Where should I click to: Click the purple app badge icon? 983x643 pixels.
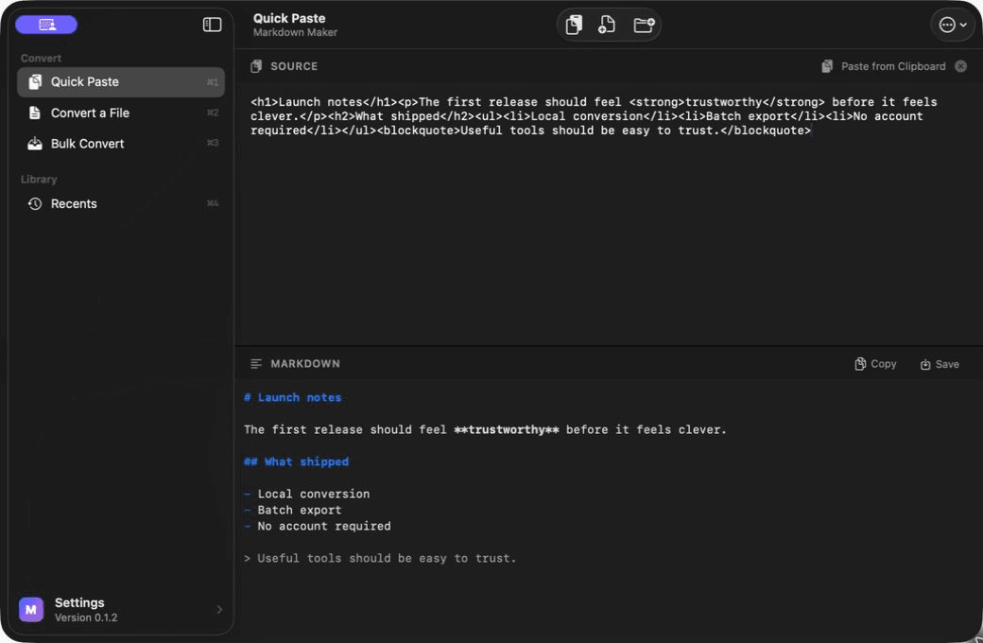tap(46, 25)
